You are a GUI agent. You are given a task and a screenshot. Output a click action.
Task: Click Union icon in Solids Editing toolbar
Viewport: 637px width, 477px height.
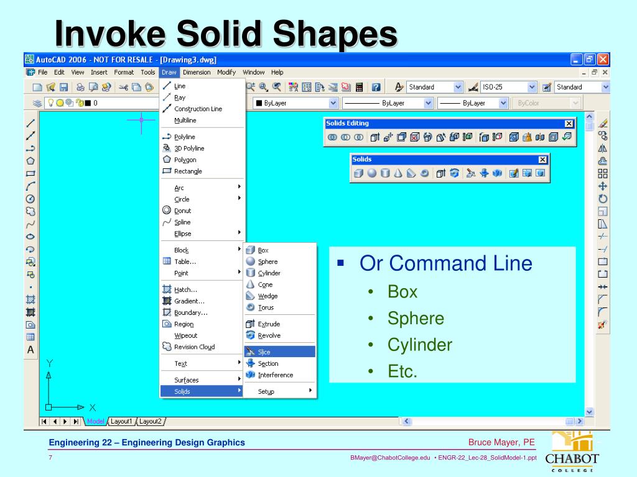tap(332, 137)
